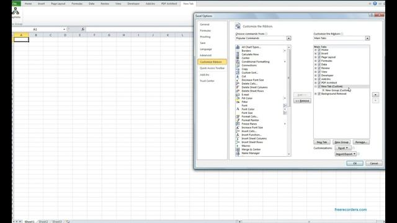
Task: Click the Format Cells command icon
Action: coord(238,116)
